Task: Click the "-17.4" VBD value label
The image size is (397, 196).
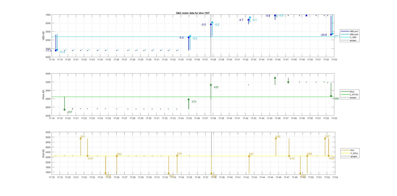Action: pos(62,52)
